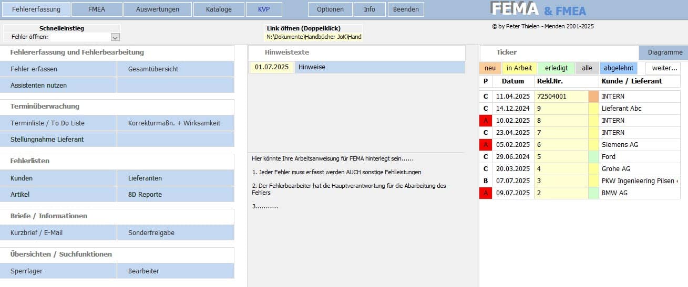Open the 8D Reporte list
Viewport: 688px width, 287px height.
(x=176, y=195)
